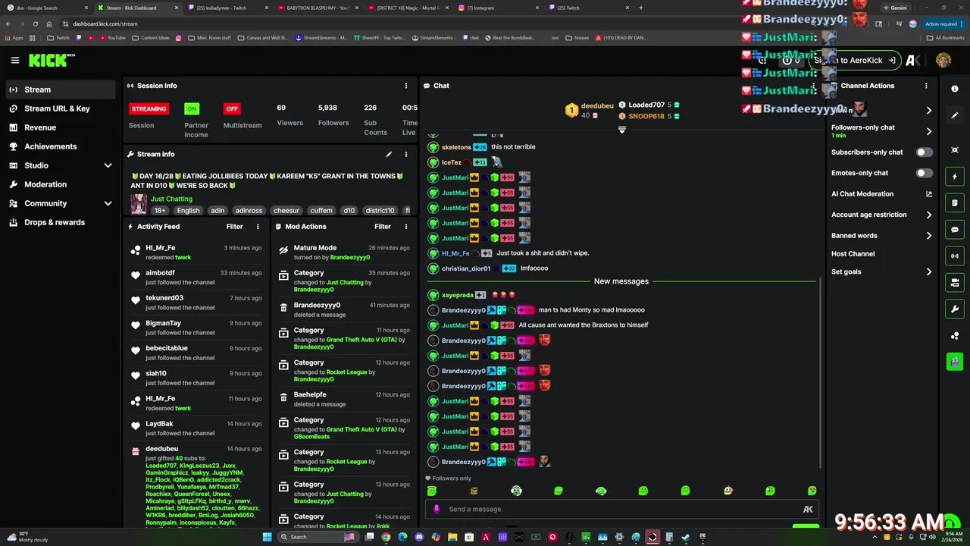Click the Host Channel option

853,254
